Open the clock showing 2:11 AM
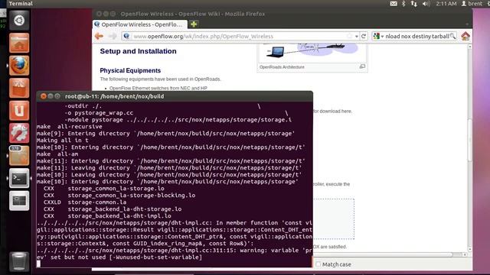Screen dimensions: 490x275 [446, 4]
